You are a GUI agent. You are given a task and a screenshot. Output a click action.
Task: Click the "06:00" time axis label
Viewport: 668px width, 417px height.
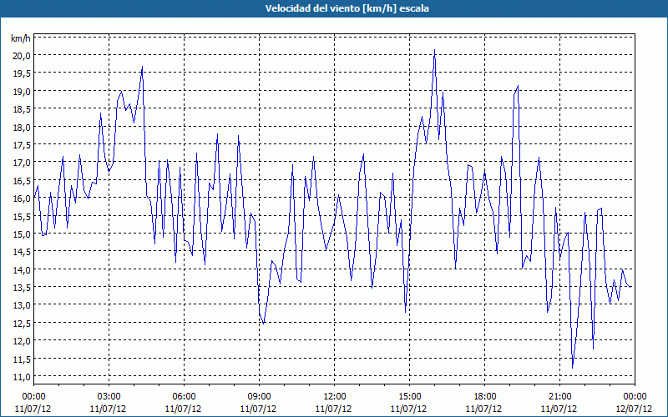184,397
